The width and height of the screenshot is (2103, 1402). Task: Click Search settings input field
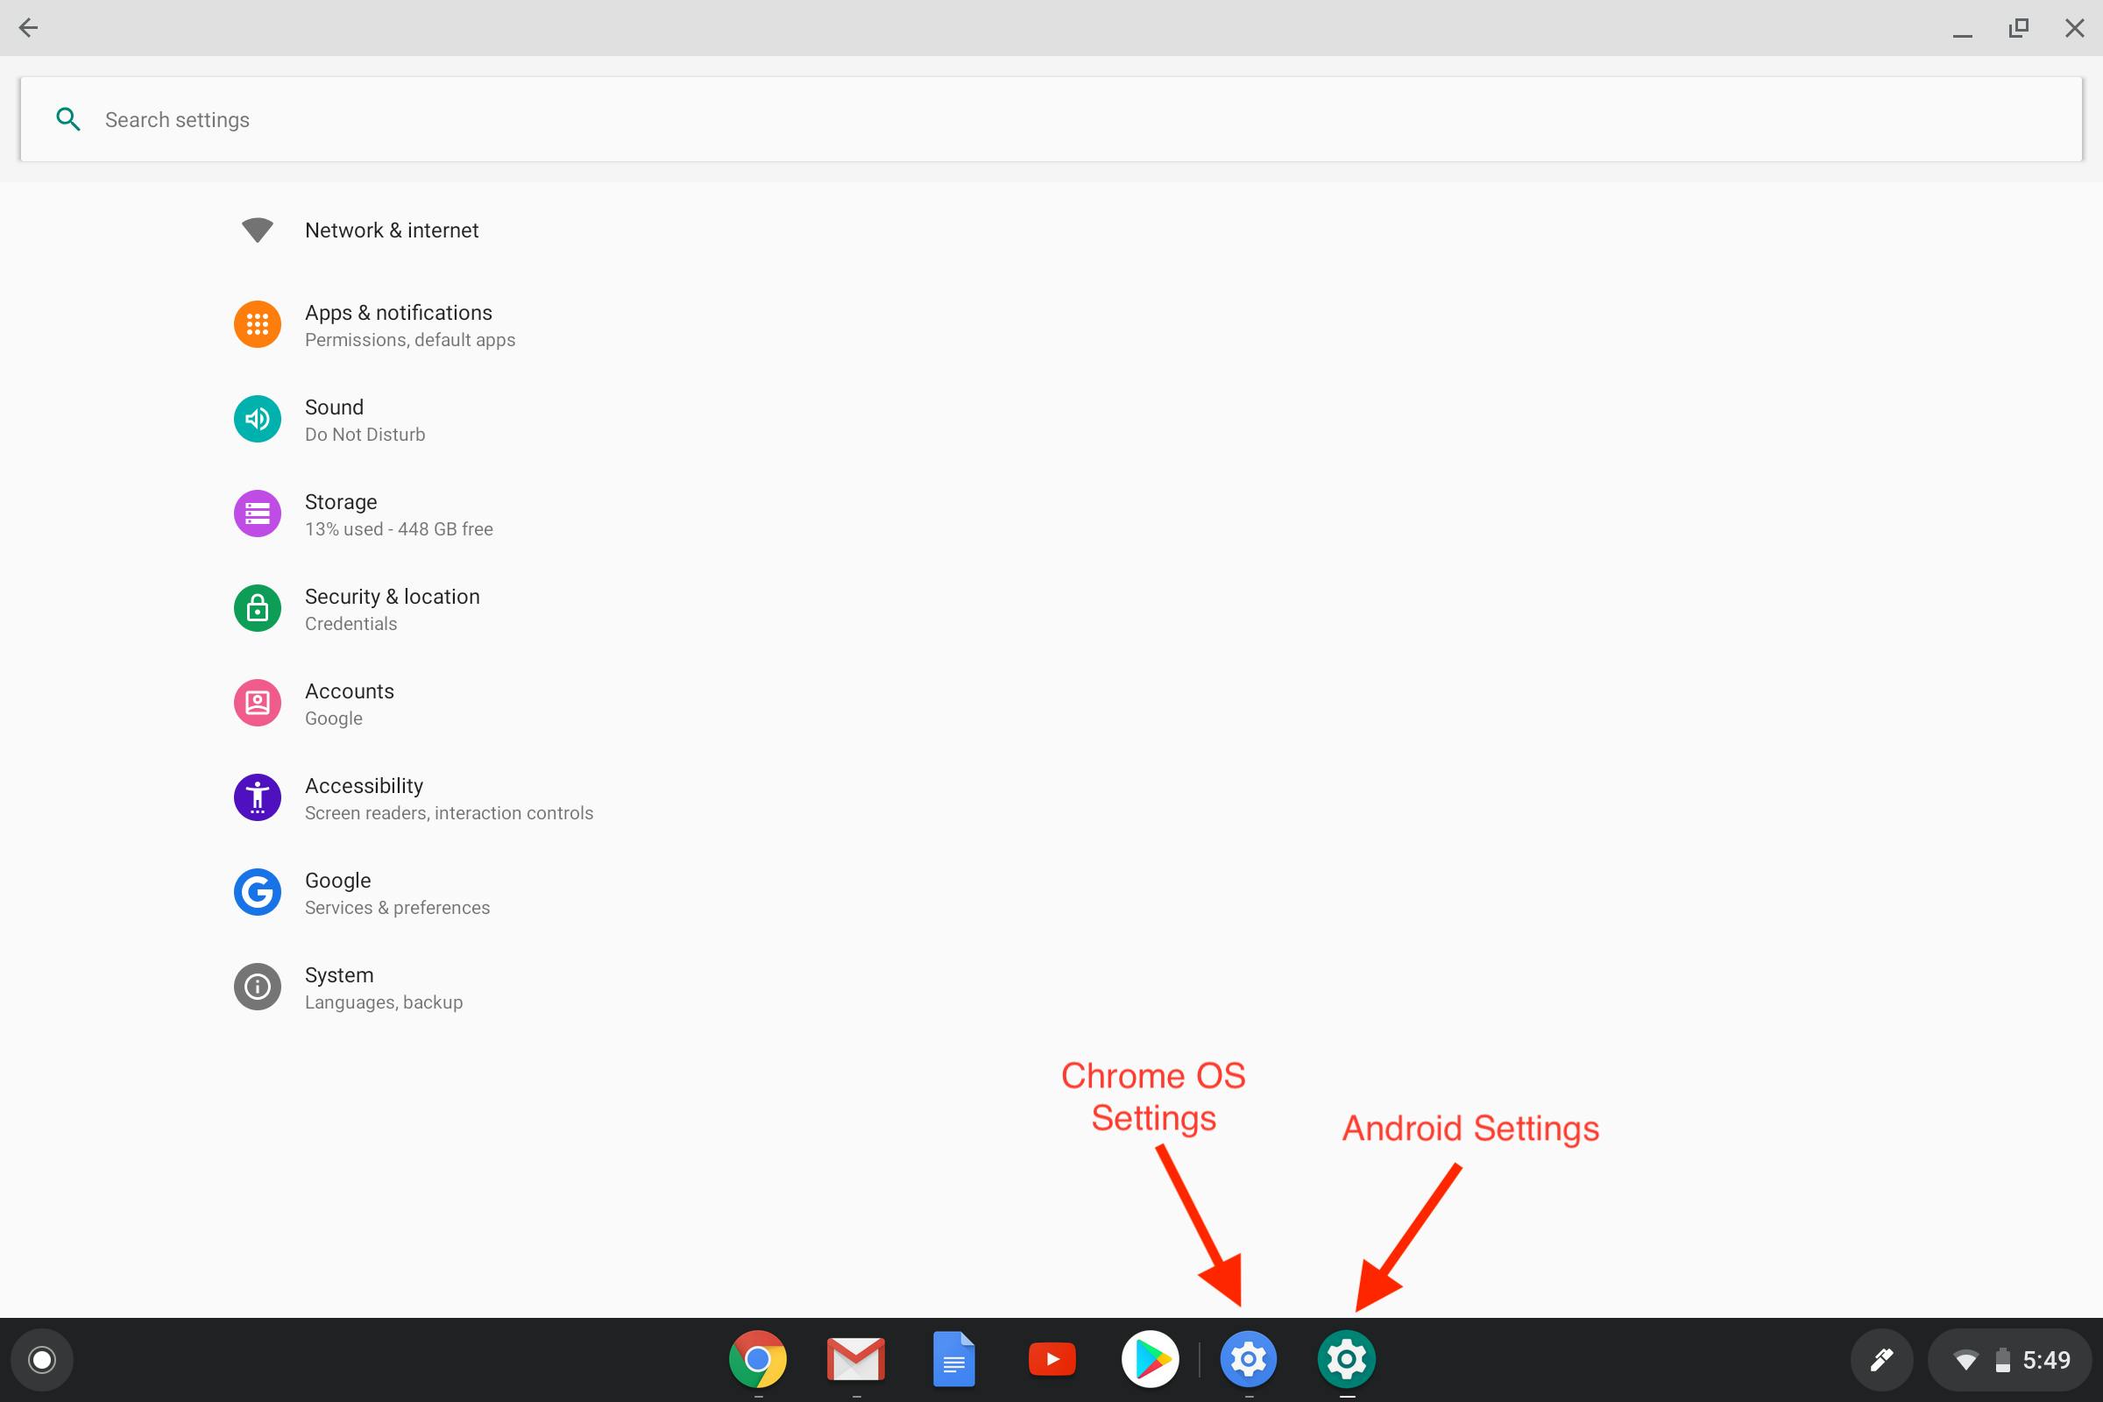(1051, 119)
